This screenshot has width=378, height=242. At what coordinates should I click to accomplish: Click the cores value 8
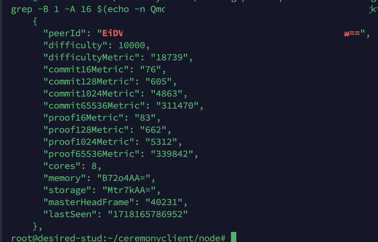click(x=94, y=166)
